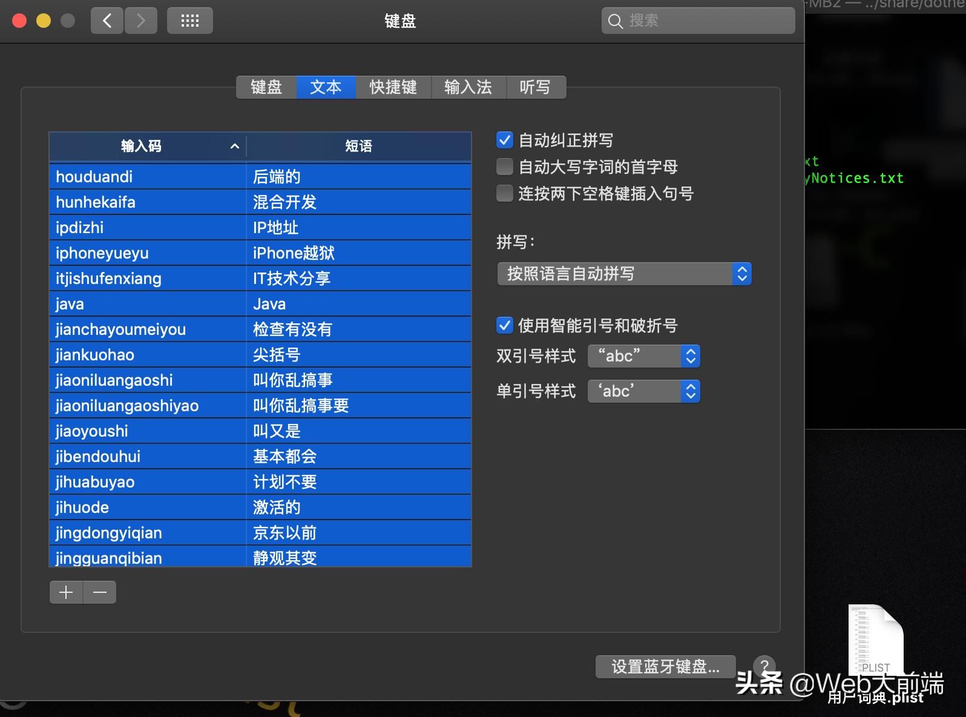The width and height of the screenshot is (966, 717).
Task: Toggle 使用智能引号和破折号 checkbox
Action: pyautogui.click(x=505, y=325)
